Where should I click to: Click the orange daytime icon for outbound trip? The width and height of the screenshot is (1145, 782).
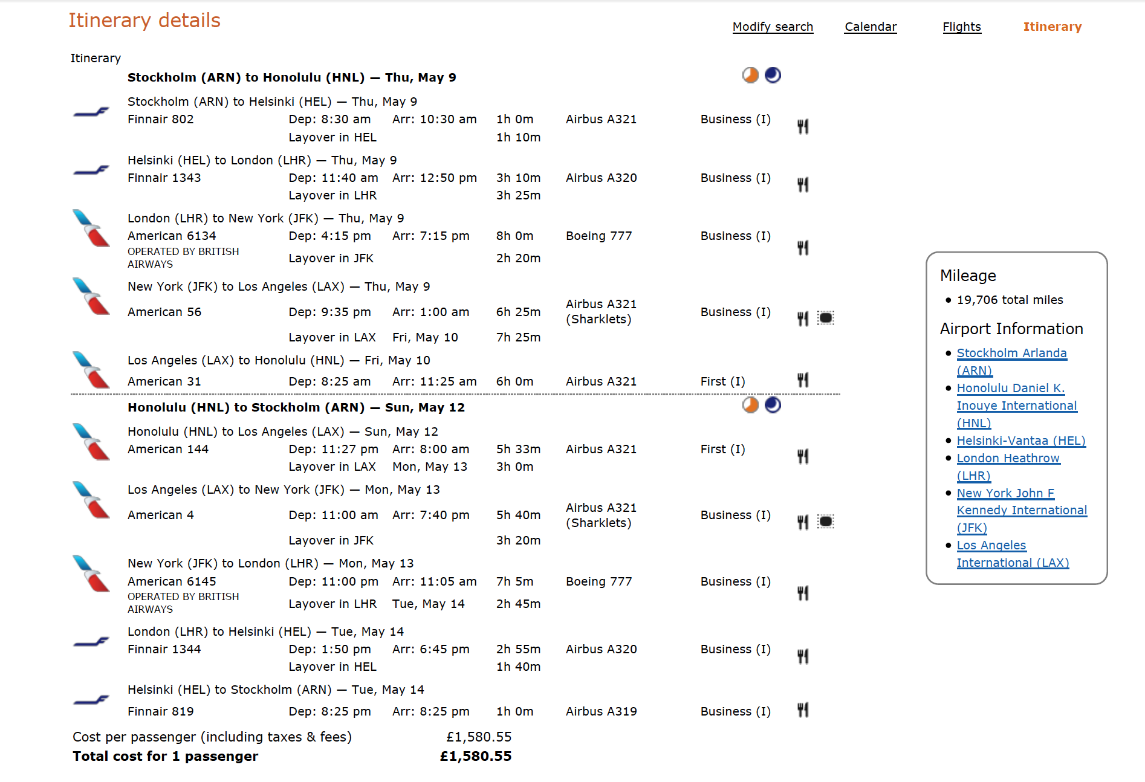point(750,75)
